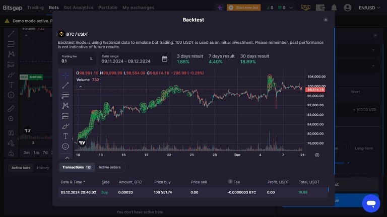The image size is (387, 217).
Task: Collapse the drawing toolbar chevron in Backtest chart
Action: 67,157
